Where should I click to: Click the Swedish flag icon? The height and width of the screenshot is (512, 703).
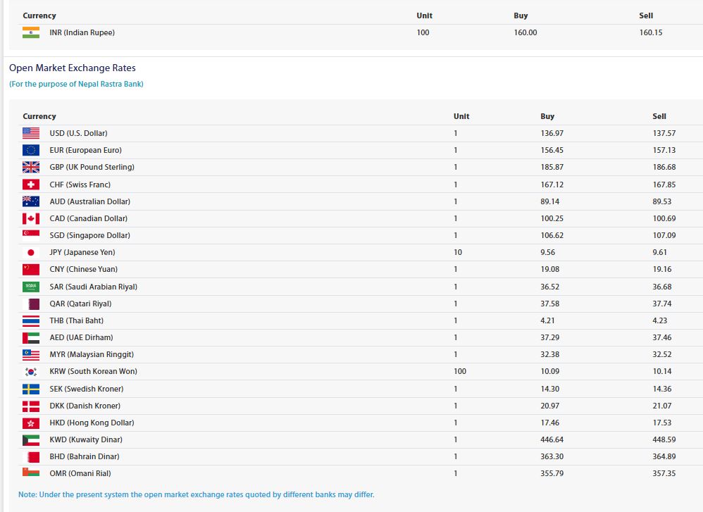click(x=31, y=389)
